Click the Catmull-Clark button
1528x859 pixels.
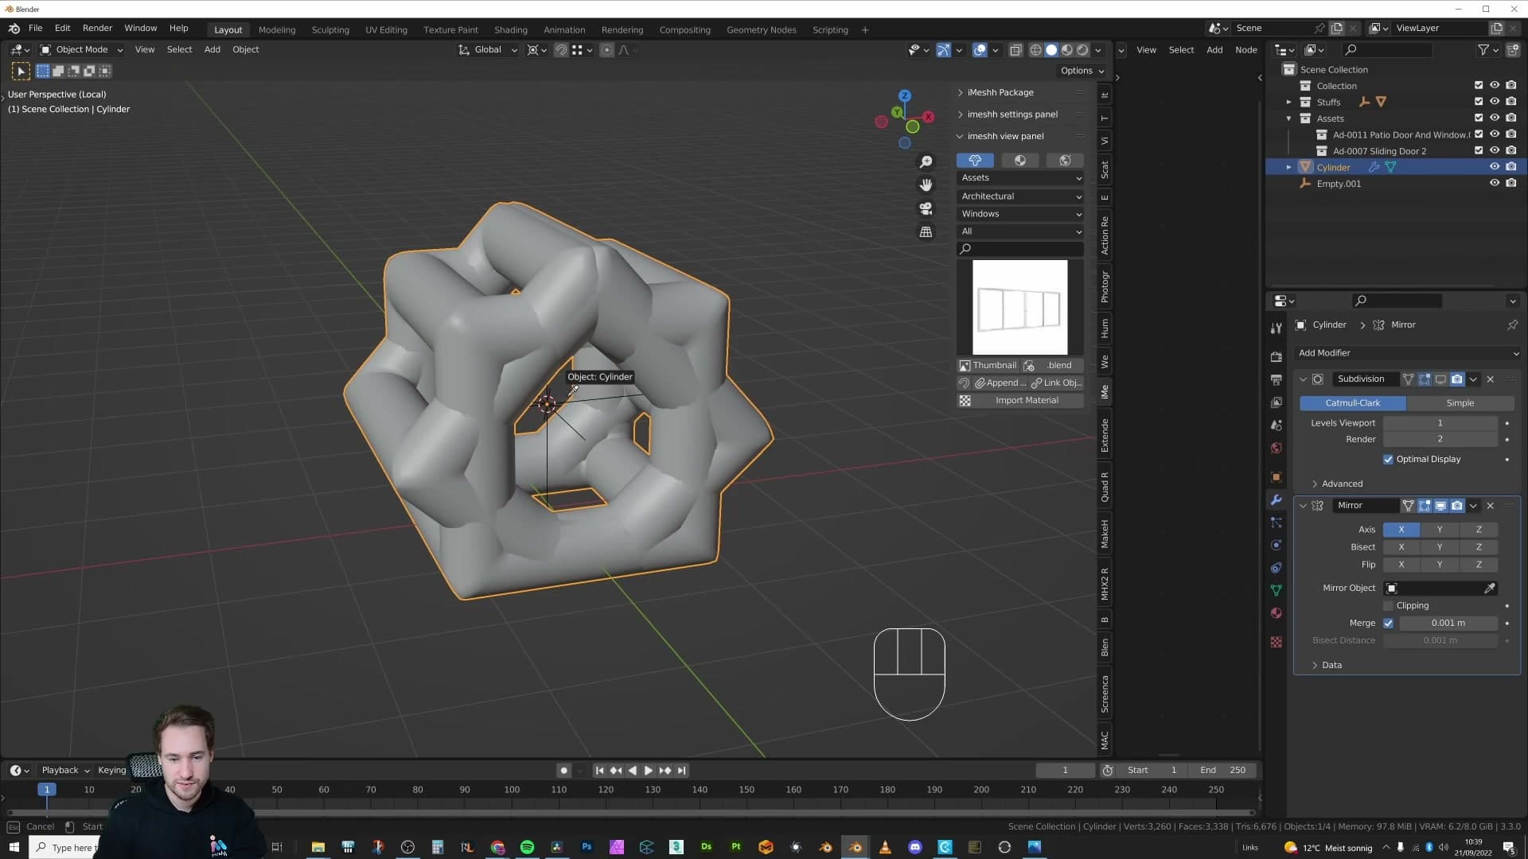(x=1353, y=403)
